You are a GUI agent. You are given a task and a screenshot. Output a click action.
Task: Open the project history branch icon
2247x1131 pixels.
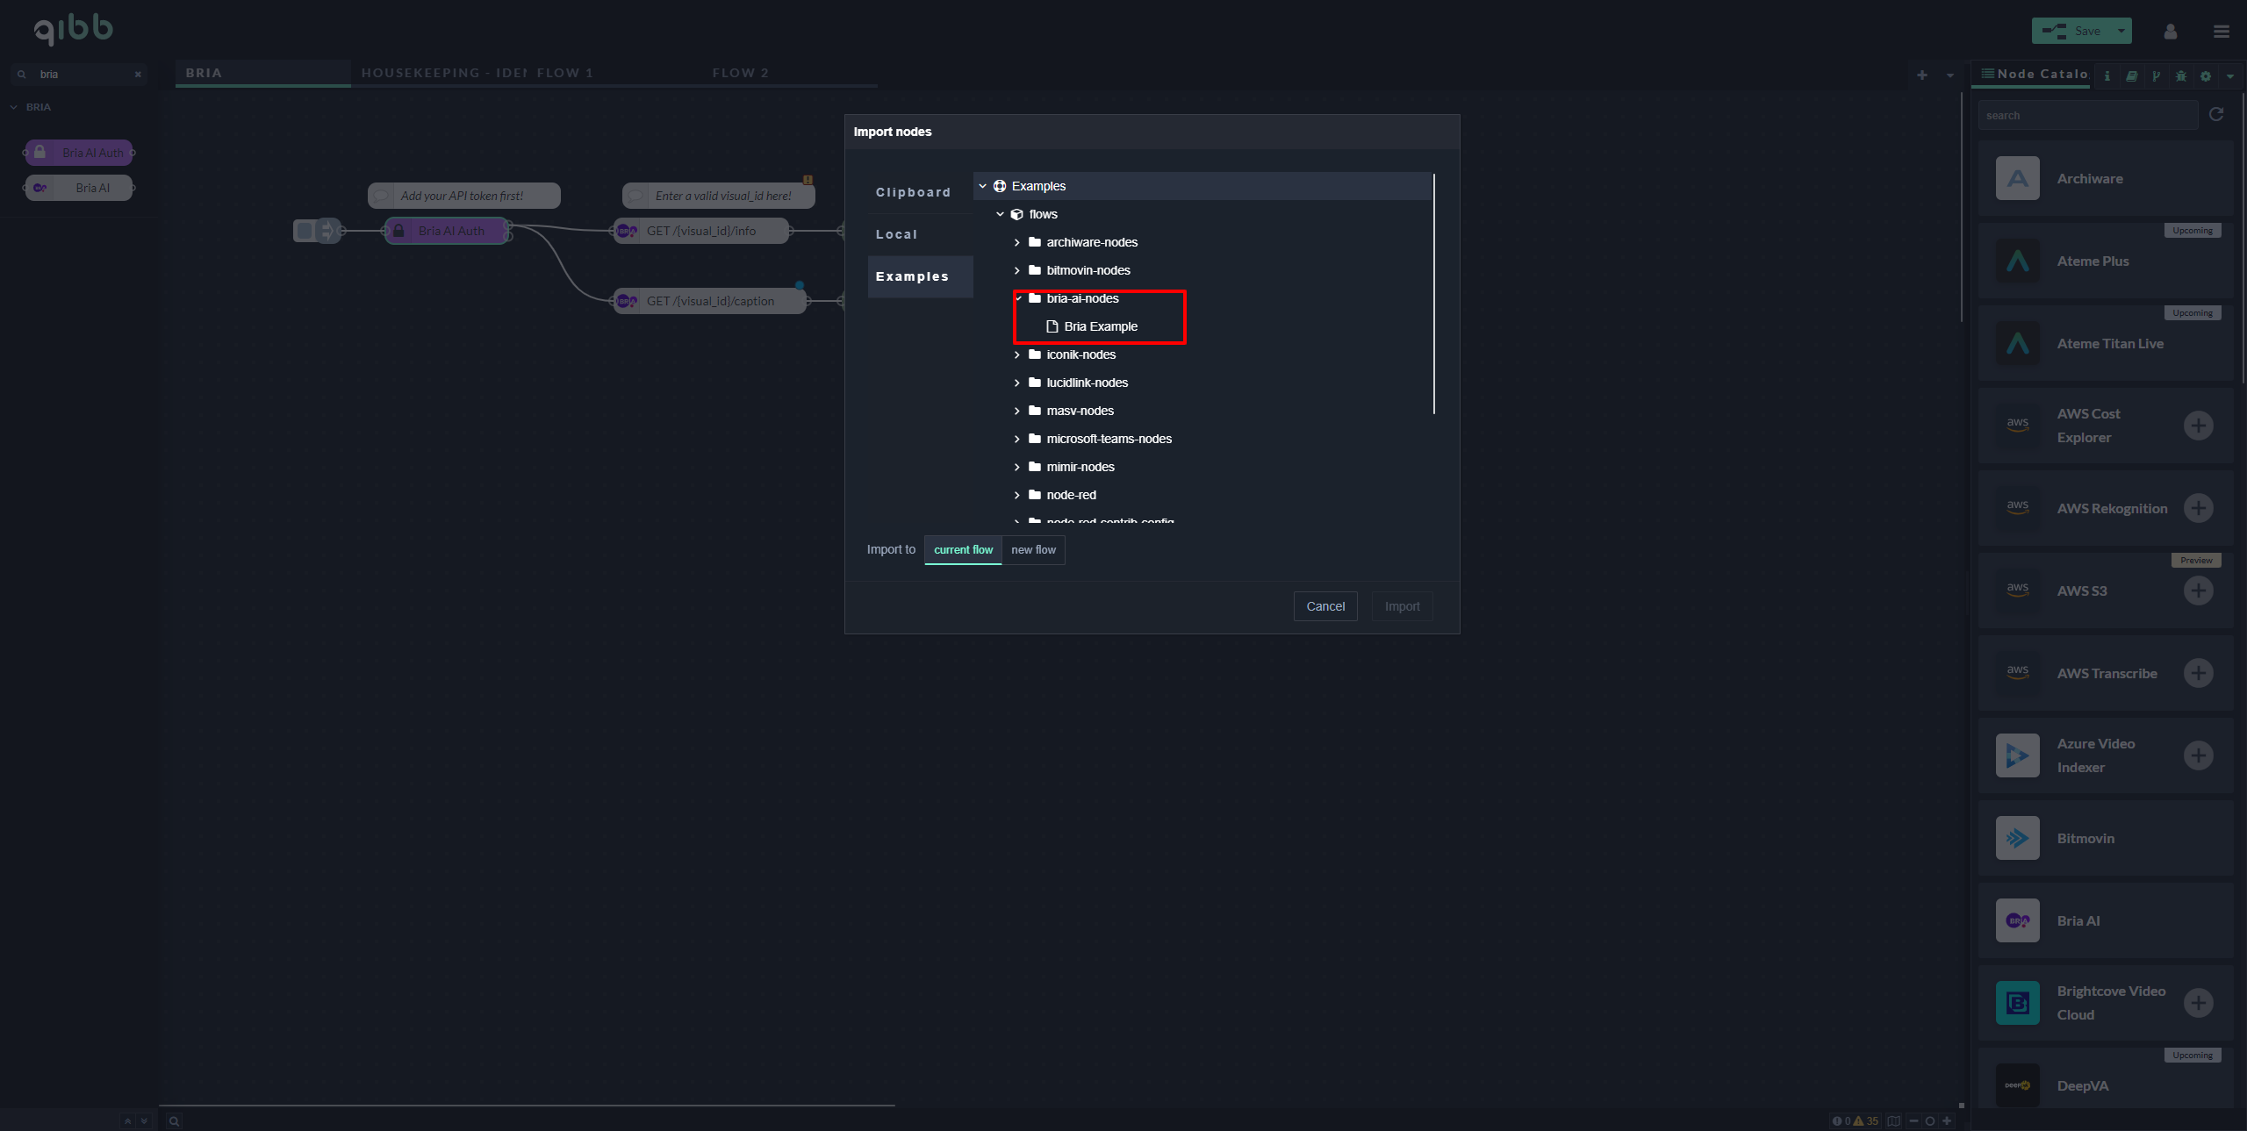pyautogui.click(x=2156, y=75)
